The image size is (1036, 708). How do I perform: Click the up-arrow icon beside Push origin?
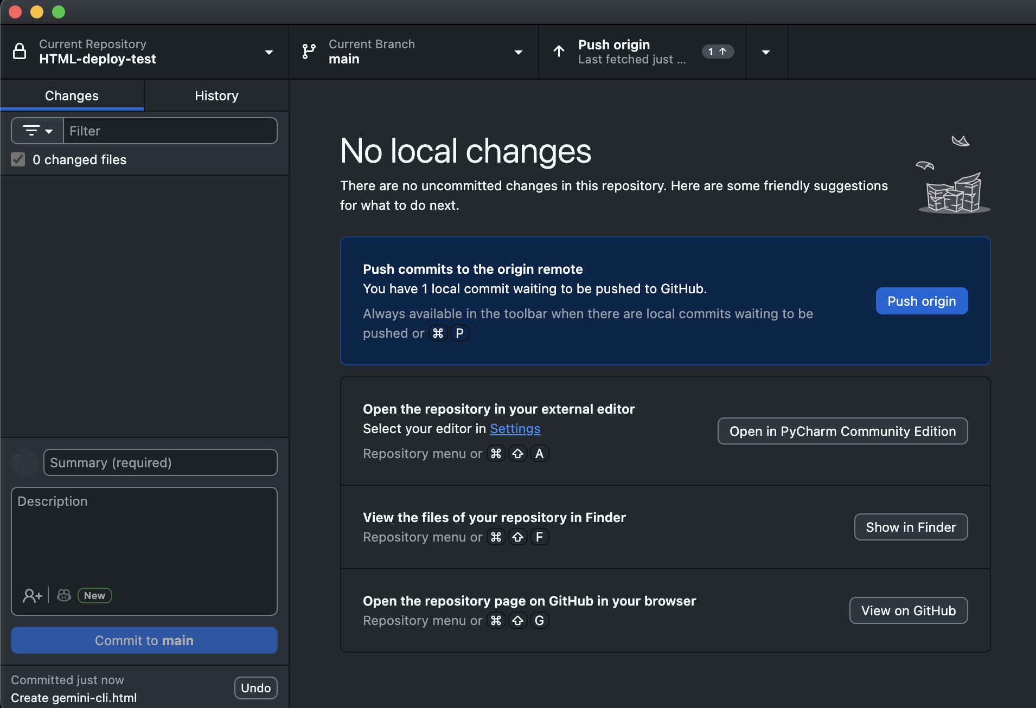[559, 52]
